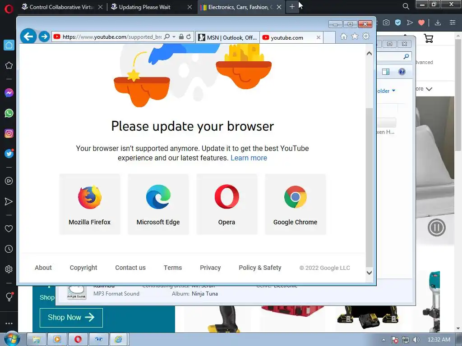Click Opera sidebar lightbulb tips icon

point(9,296)
